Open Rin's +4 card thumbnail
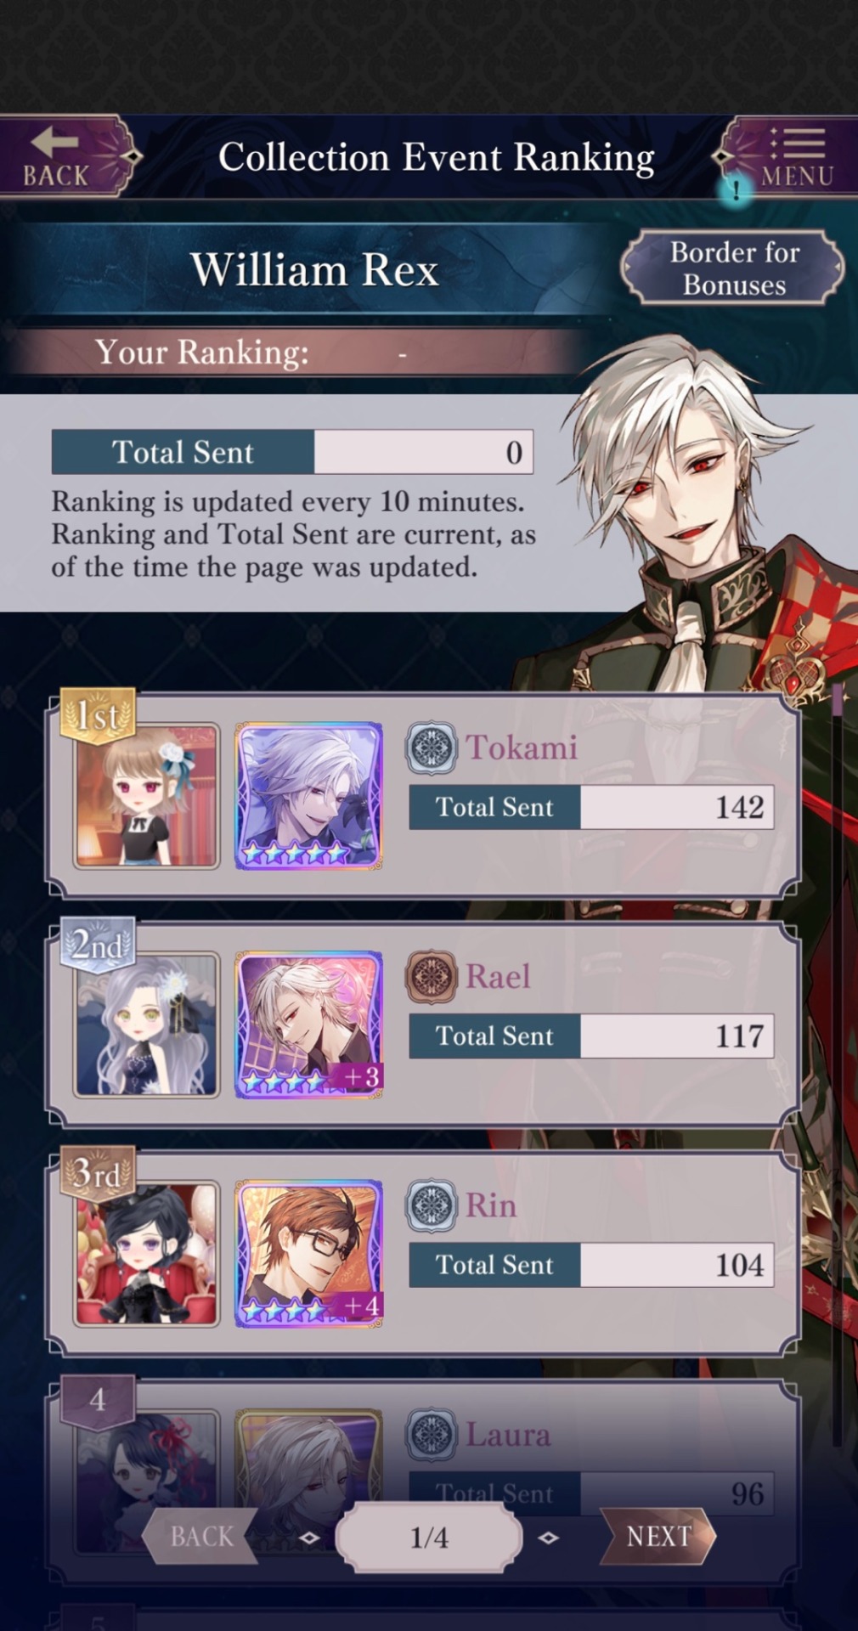 [309, 1253]
